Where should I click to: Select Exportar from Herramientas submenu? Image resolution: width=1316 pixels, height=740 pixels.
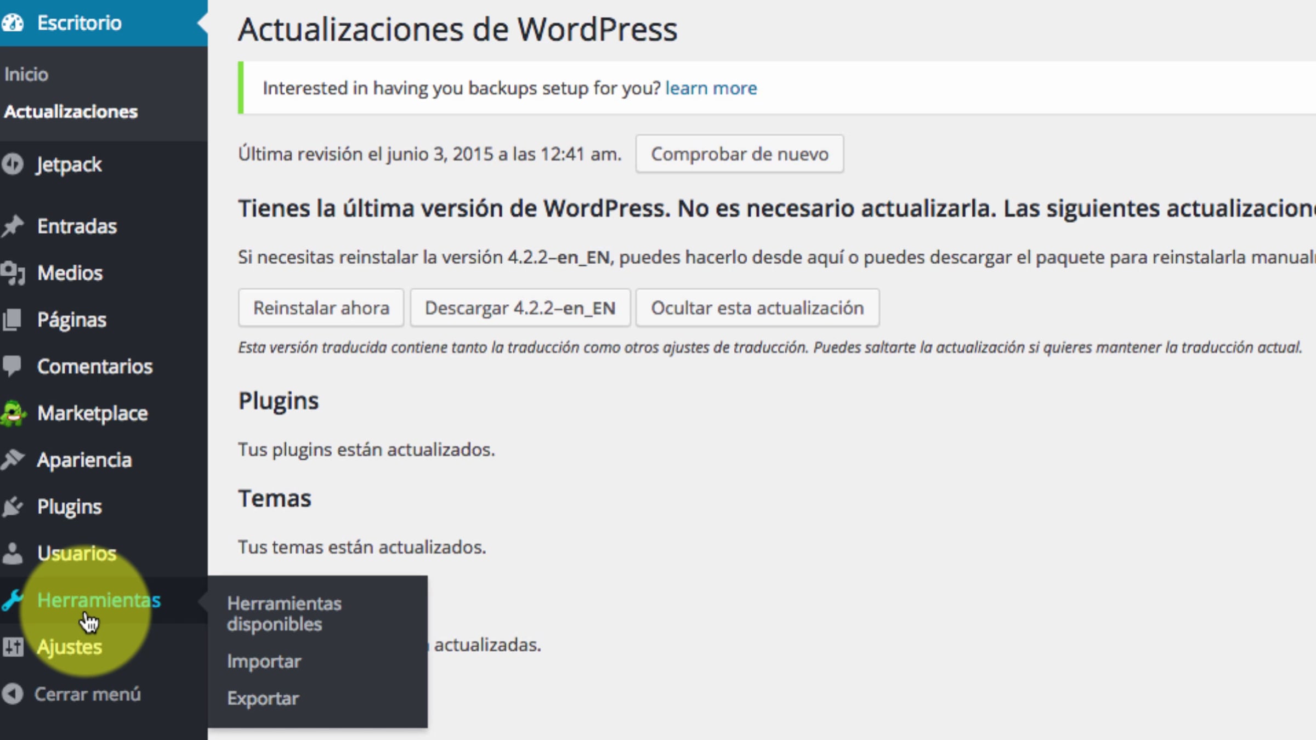(263, 698)
